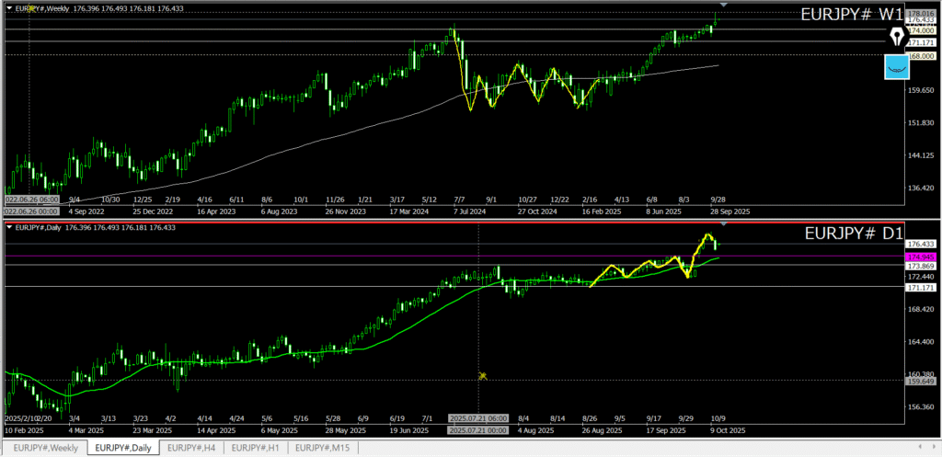This screenshot has height=457, width=942.
Task: Click the 178.016 price label on weekly chart
Action: (921, 14)
